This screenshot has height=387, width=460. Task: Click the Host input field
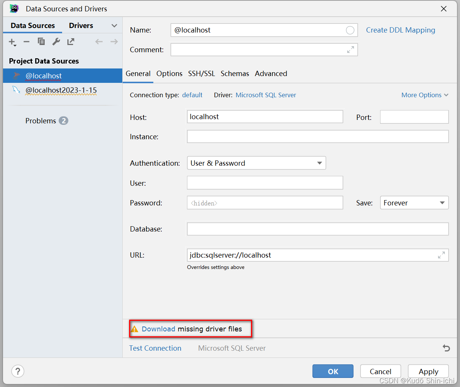pyautogui.click(x=265, y=117)
